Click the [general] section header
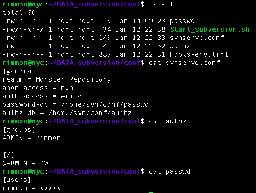 tap(21, 71)
